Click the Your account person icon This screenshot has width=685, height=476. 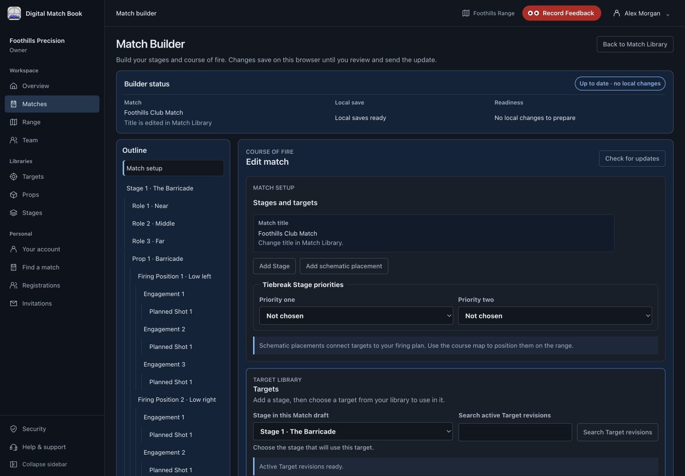coord(13,249)
